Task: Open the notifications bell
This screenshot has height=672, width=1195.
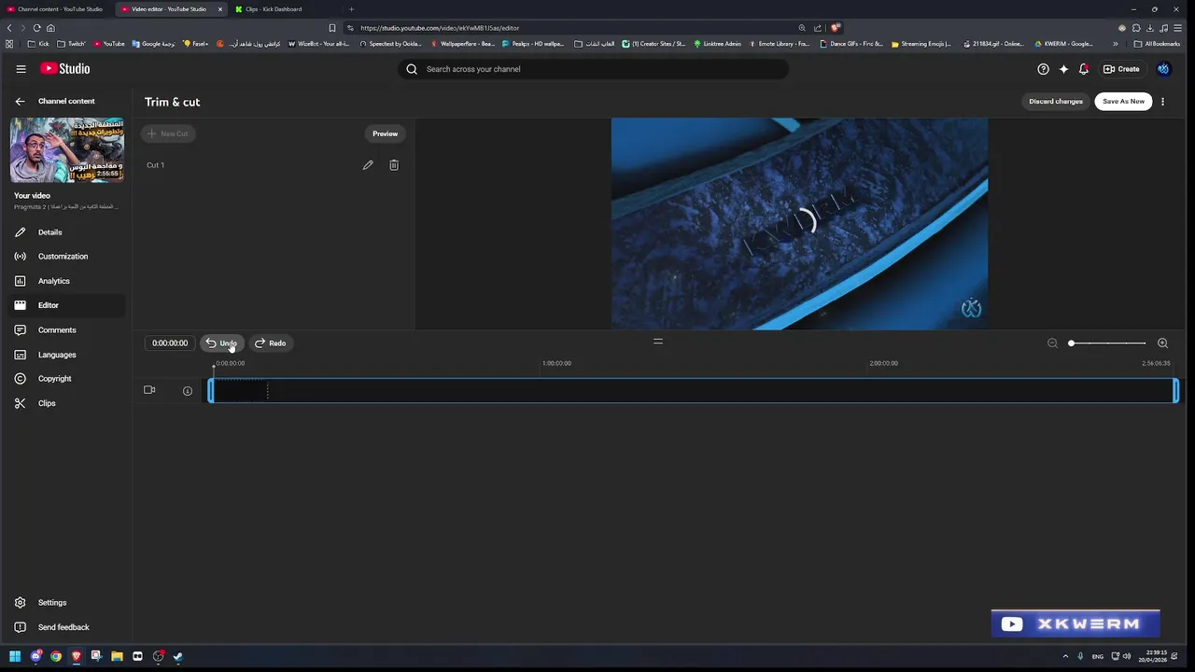Action: pyautogui.click(x=1083, y=69)
